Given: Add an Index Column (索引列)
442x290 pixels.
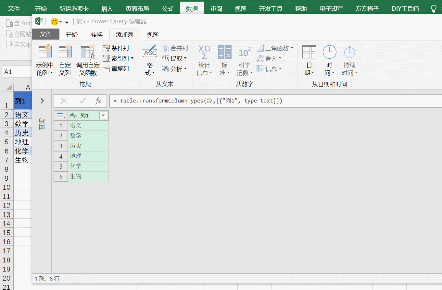Looking at the screenshot, I should coord(118,58).
